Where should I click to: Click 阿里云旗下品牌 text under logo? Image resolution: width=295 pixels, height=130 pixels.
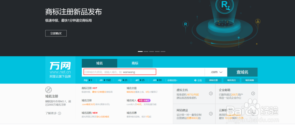pyautogui.click(x=60, y=76)
